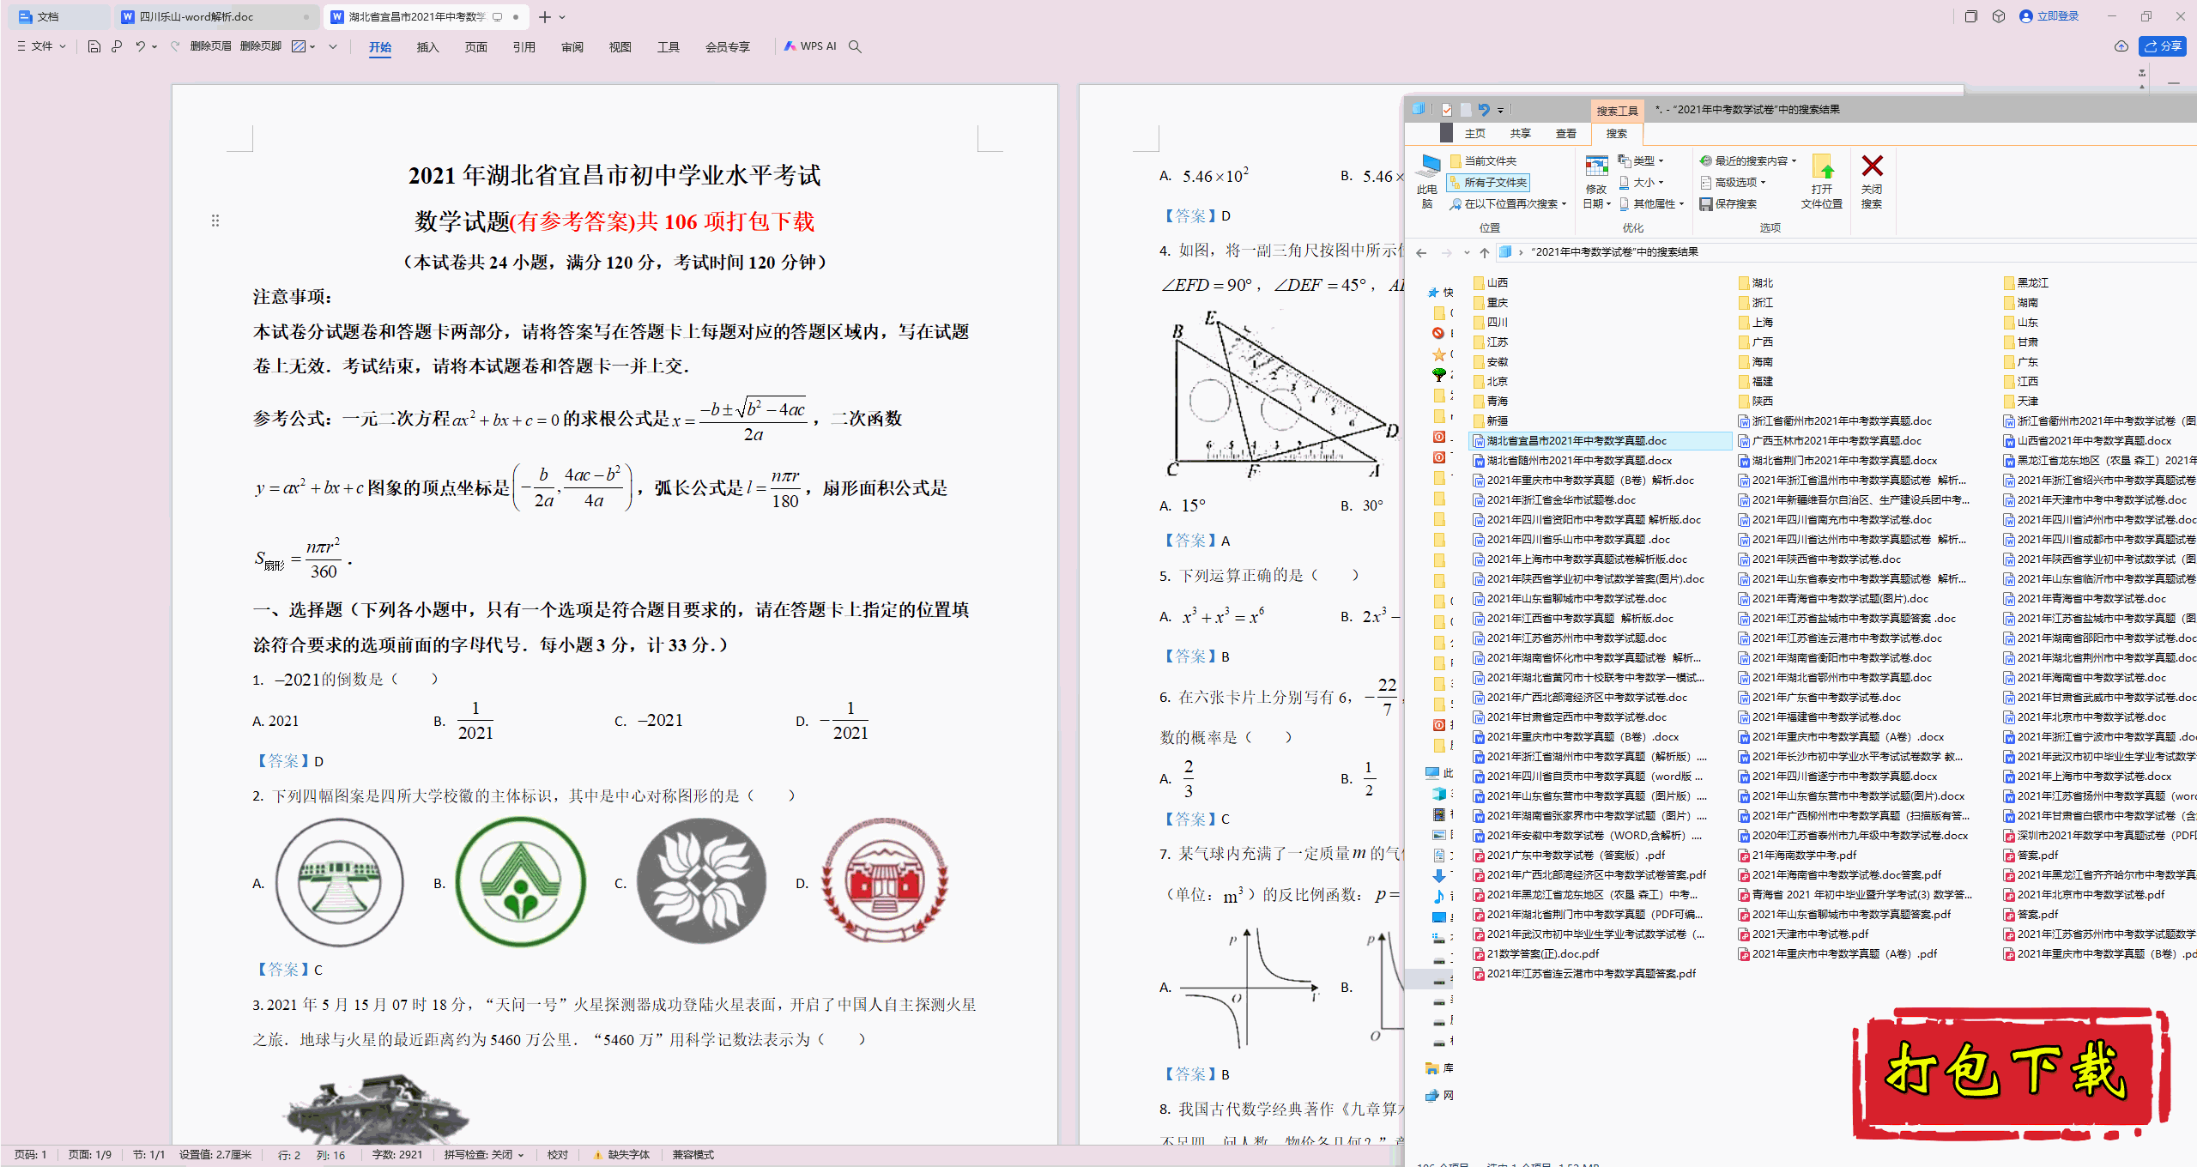The width and height of the screenshot is (2197, 1167).
Task: Click the missing fonts (缺失字体) notice
Action: pos(621,1155)
